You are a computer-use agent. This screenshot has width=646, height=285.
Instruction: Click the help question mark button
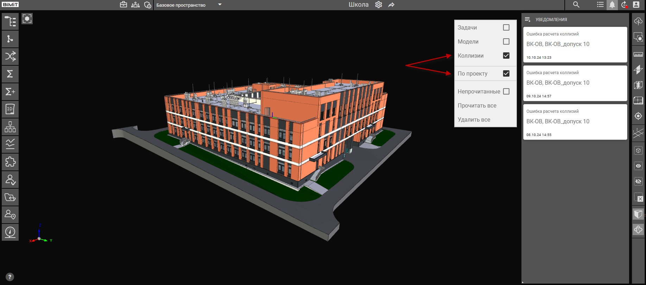[x=10, y=277]
